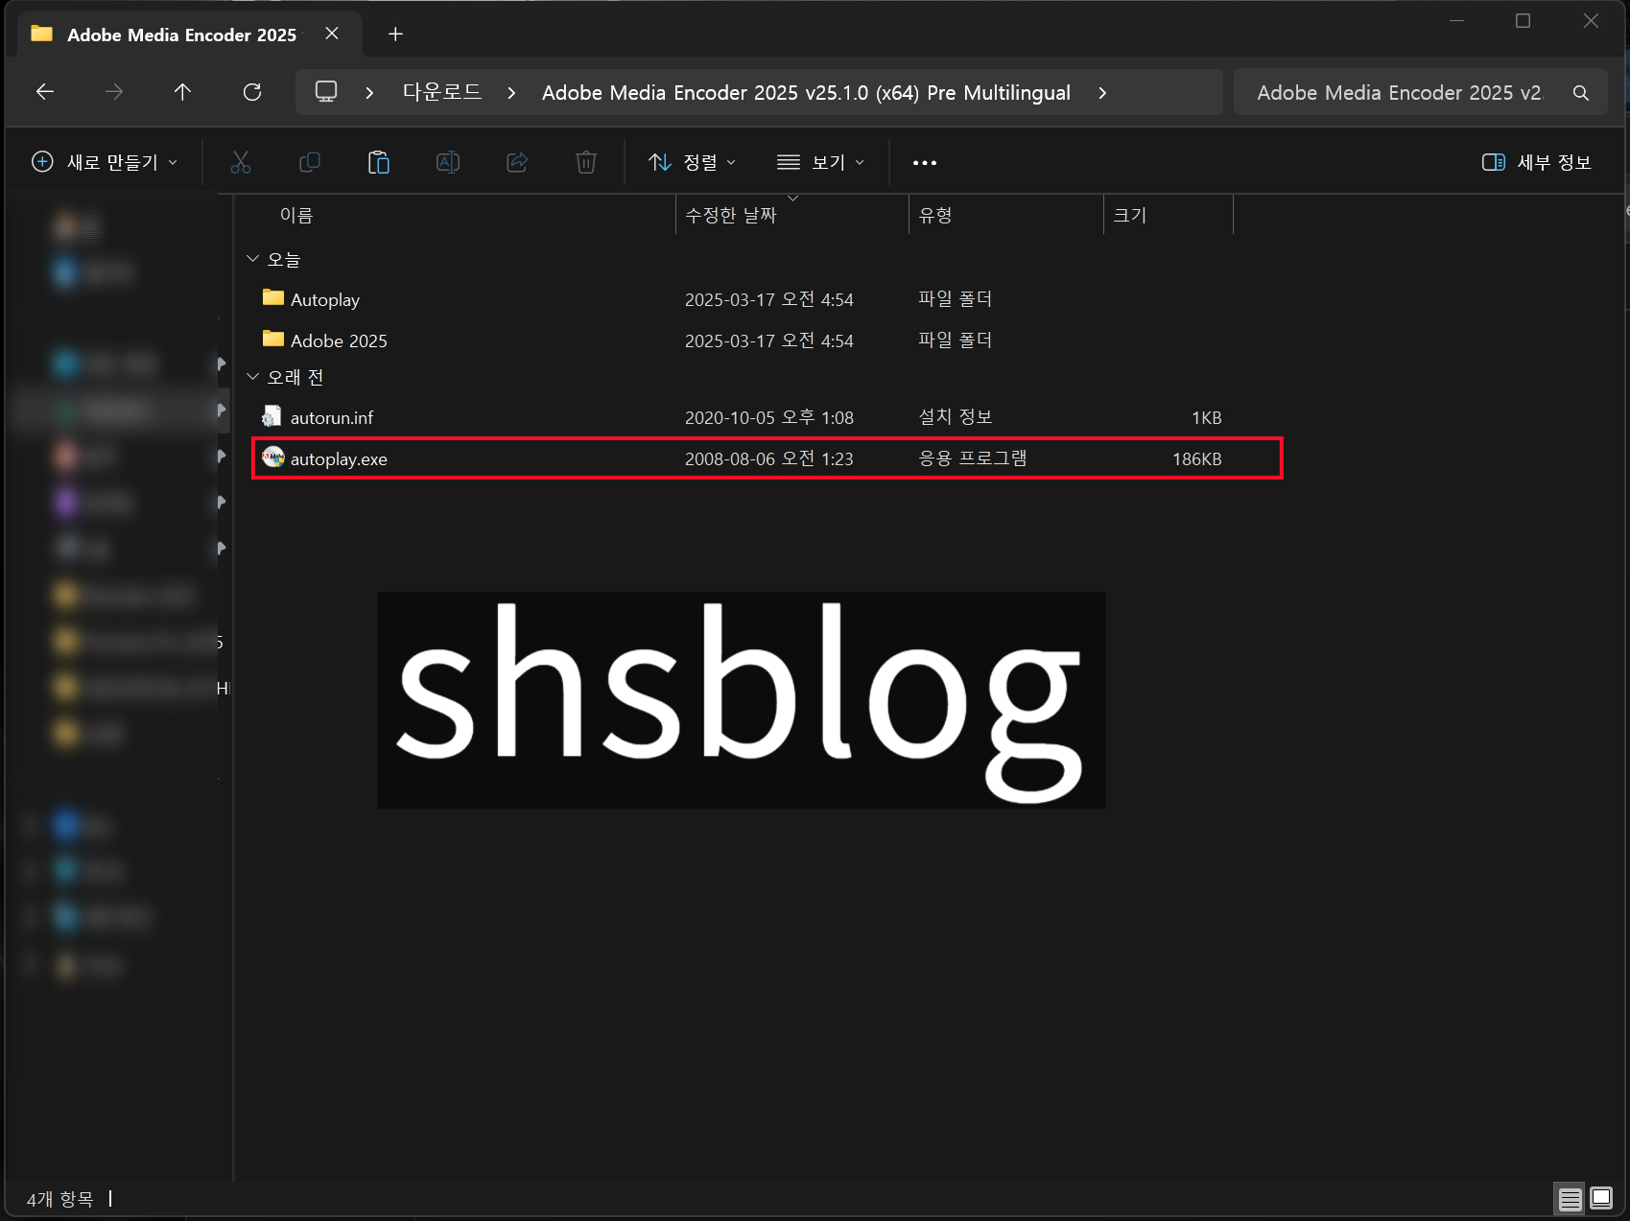The height and width of the screenshot is (1221, 1630).
Task: Select the Autoplay folder icon
Action: click(273, 297)
